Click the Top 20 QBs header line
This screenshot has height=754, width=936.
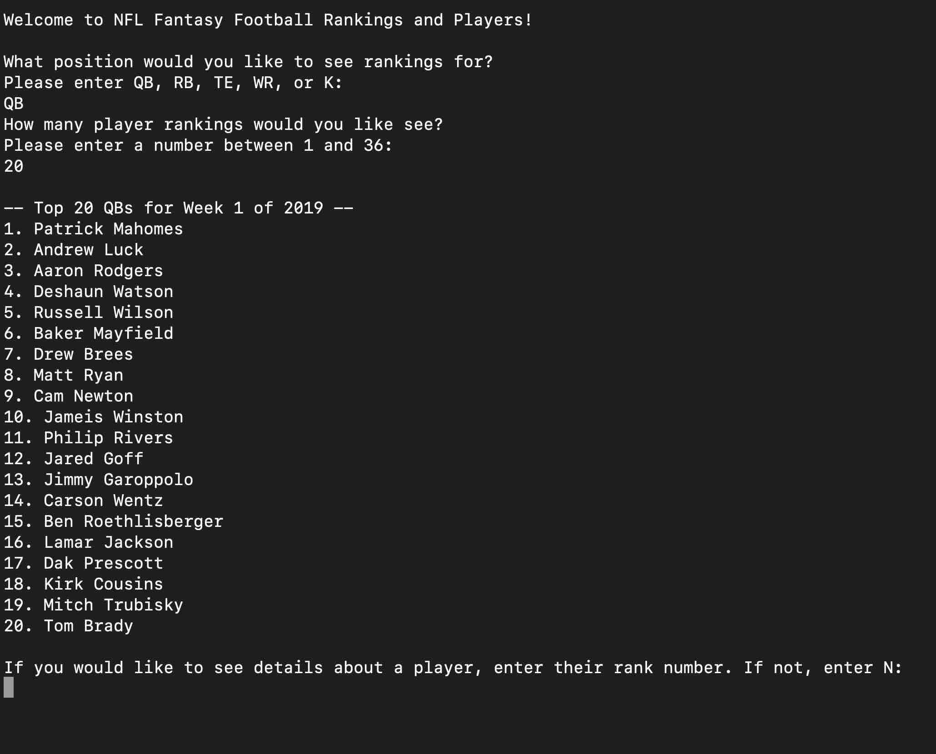click(178, 208)
